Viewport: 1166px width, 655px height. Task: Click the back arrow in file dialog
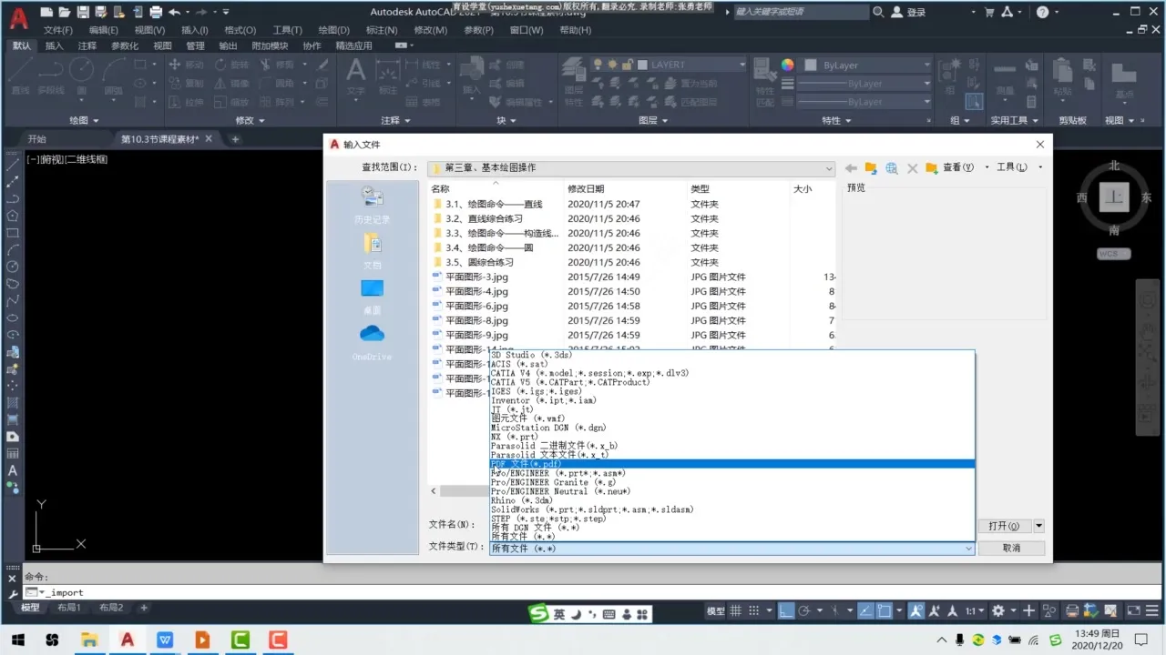[851, 168]
